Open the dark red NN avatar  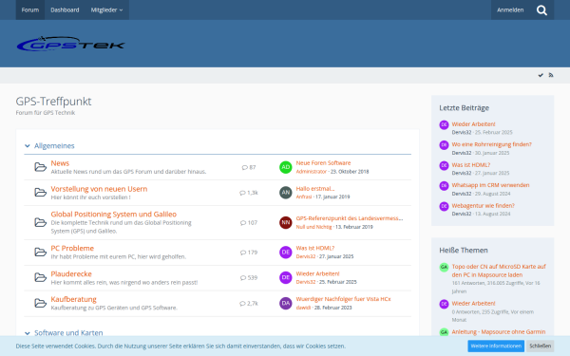point(286,222)
